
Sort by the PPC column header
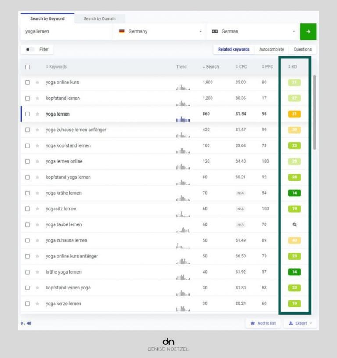point(268,67)
